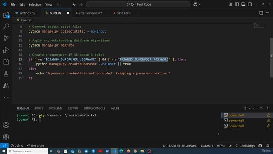Switch to the PROBLEMS panel tab
The image size is (273, 154).
point(55,108)
